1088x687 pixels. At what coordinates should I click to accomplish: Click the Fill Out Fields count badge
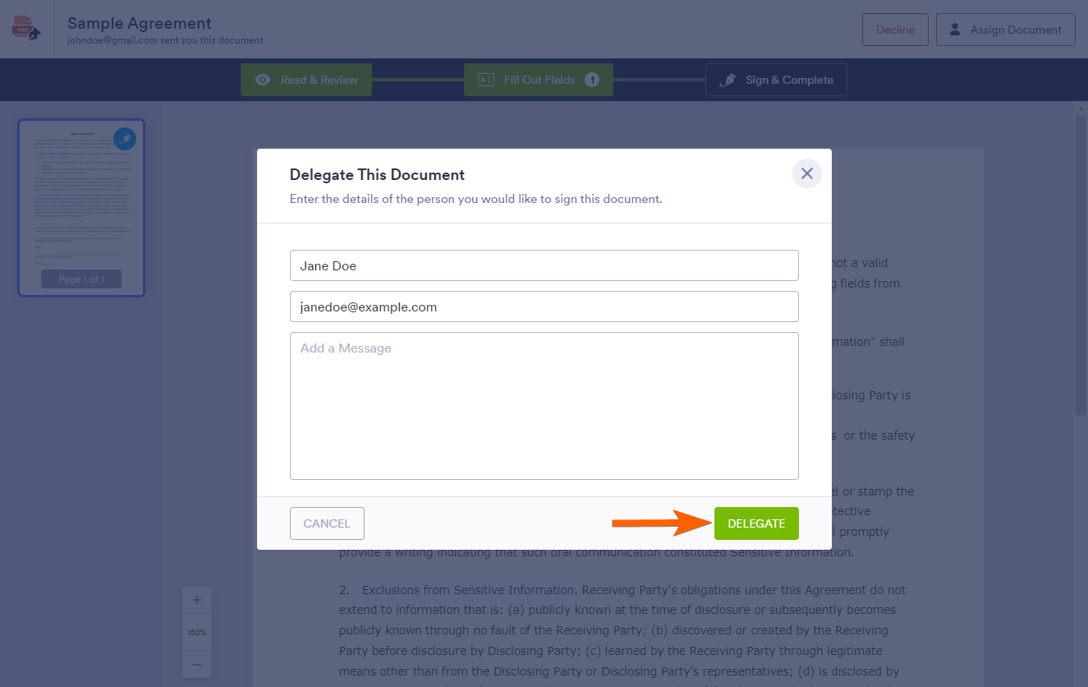pyautogui.click(x=592, y=80)
